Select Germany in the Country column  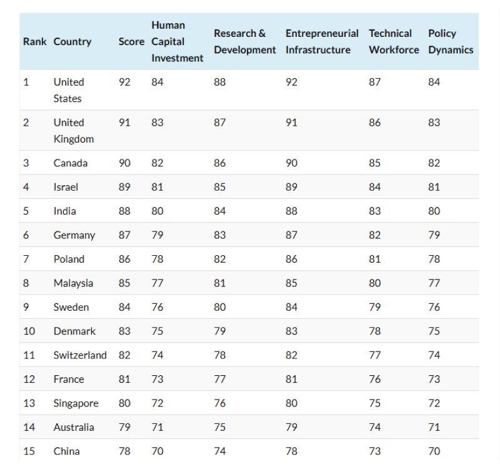[x=74, y=235]
